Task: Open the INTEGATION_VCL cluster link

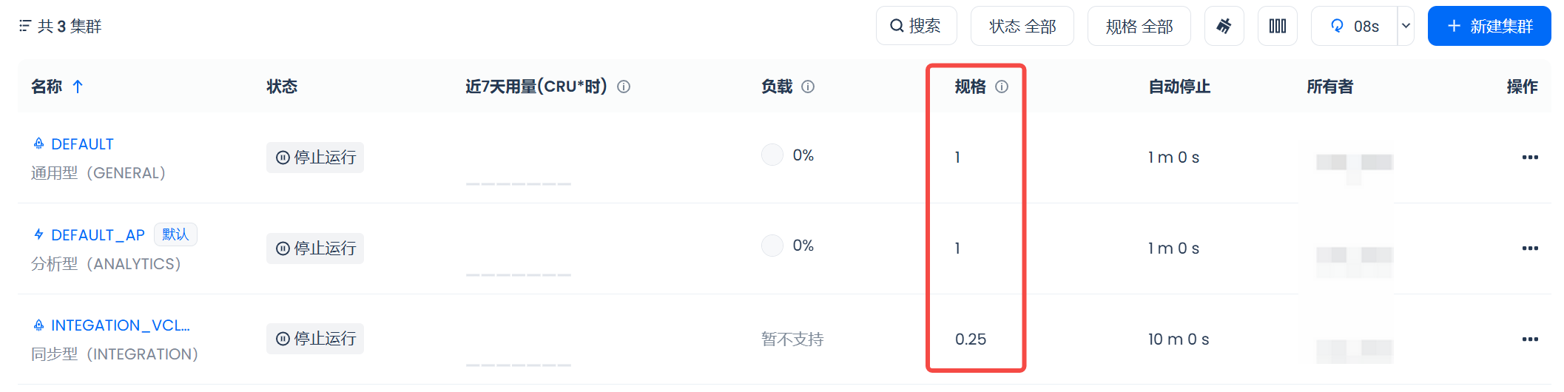Action: tap(121, 325)
